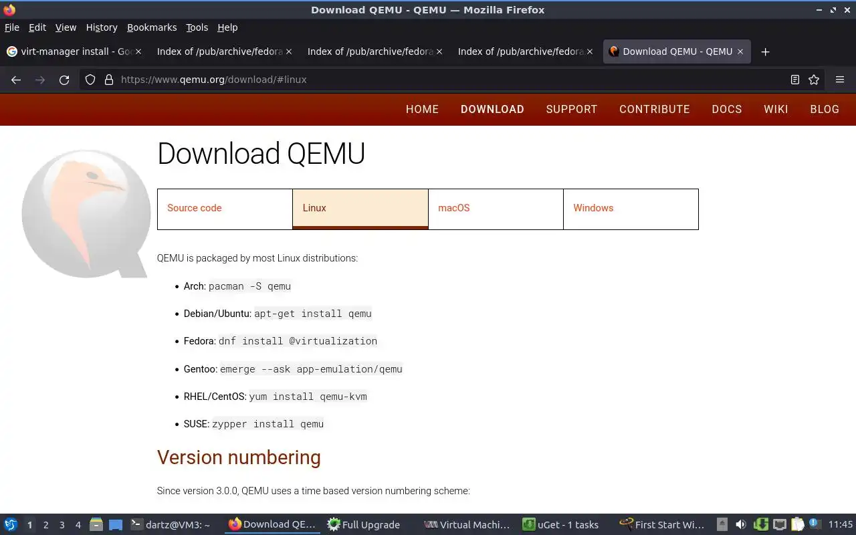Bookmark this page with the star icon
The height and width of the screenshot is (535, 856).
pyautogui.click(x=814, y=80)
